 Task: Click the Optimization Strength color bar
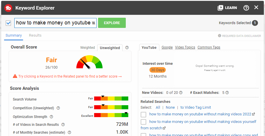(x=111, y=115)
